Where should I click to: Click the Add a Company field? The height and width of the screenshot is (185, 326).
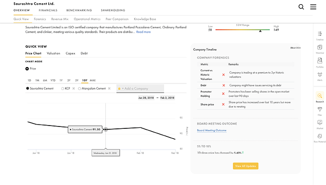140,88
